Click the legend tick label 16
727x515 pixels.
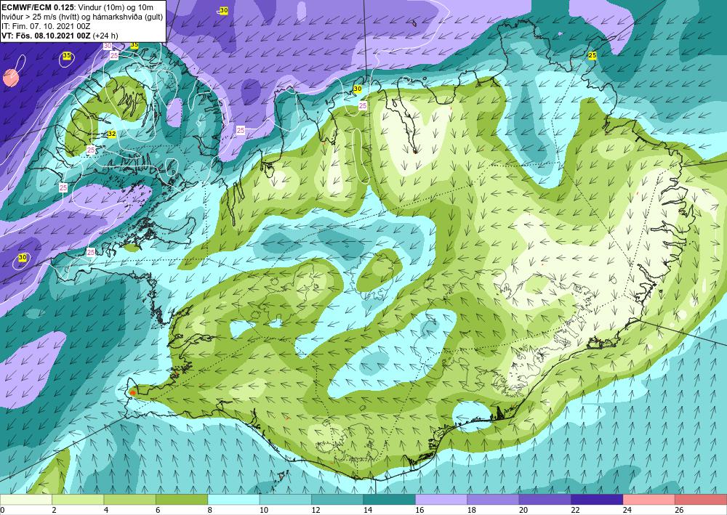click(419, 510)
